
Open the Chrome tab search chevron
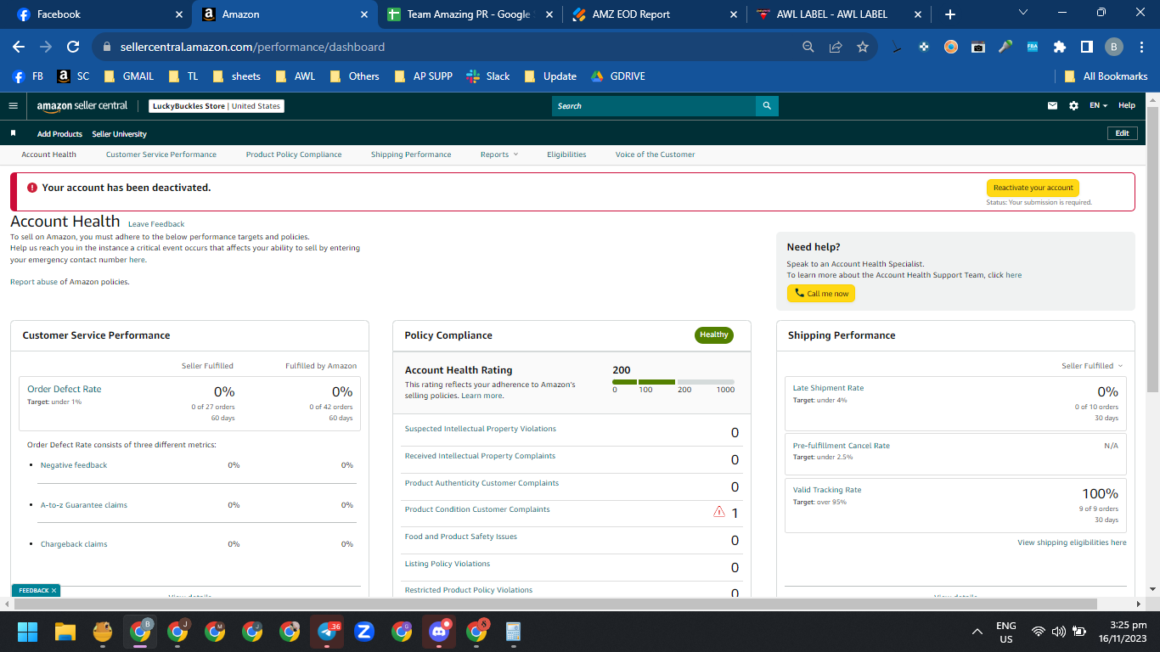[x=1023, y=13]
